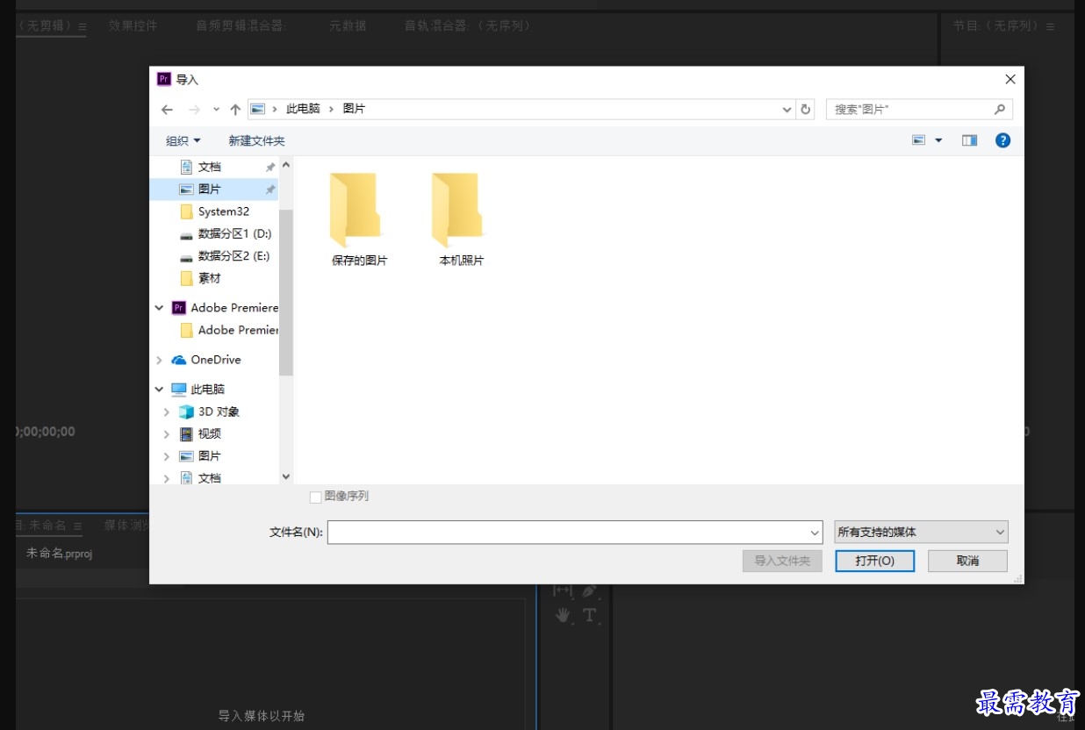
Task: Refresh the 图片 folder listing
Action: pos(806,110)
